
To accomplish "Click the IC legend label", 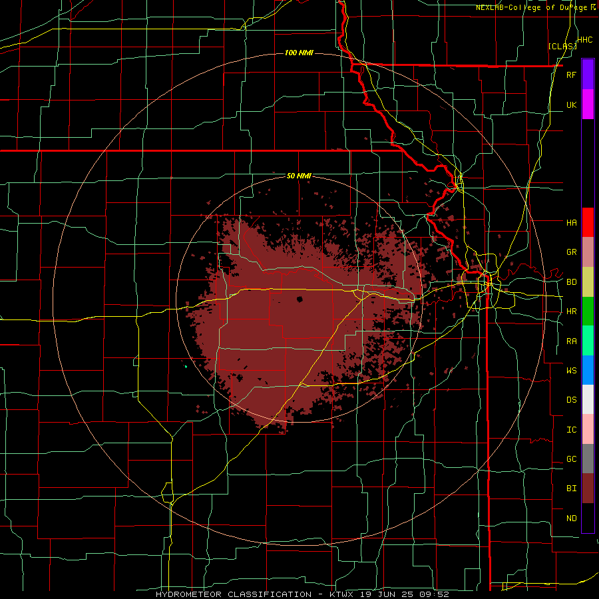I will coord(571,430).
